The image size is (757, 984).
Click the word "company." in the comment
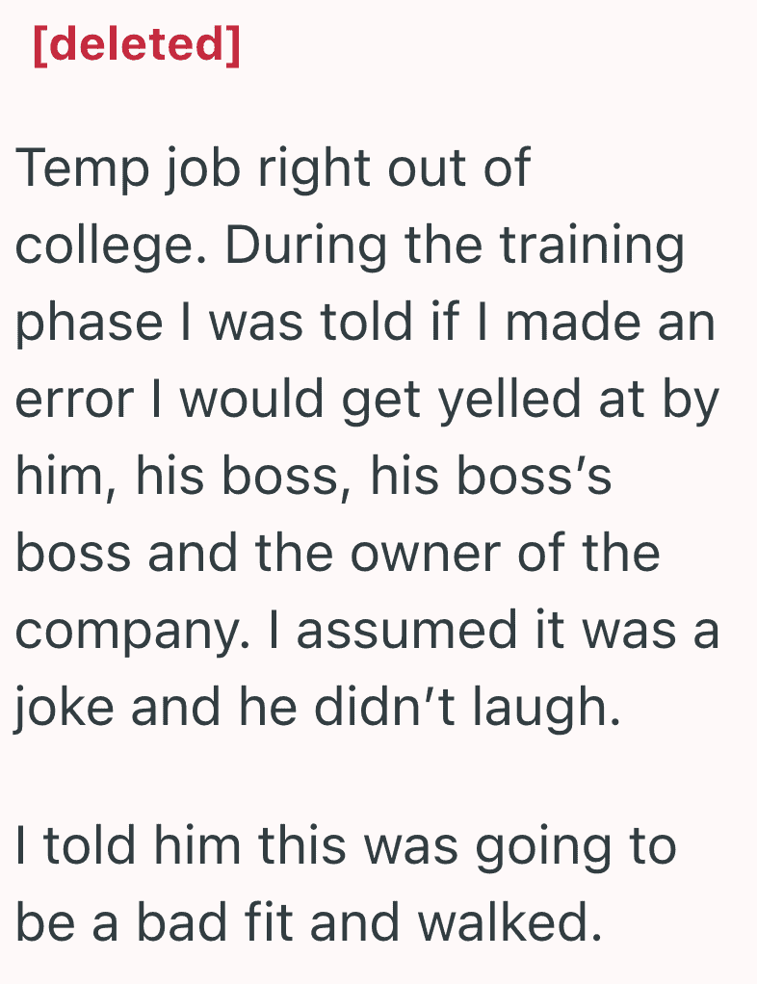coord(132,632)
